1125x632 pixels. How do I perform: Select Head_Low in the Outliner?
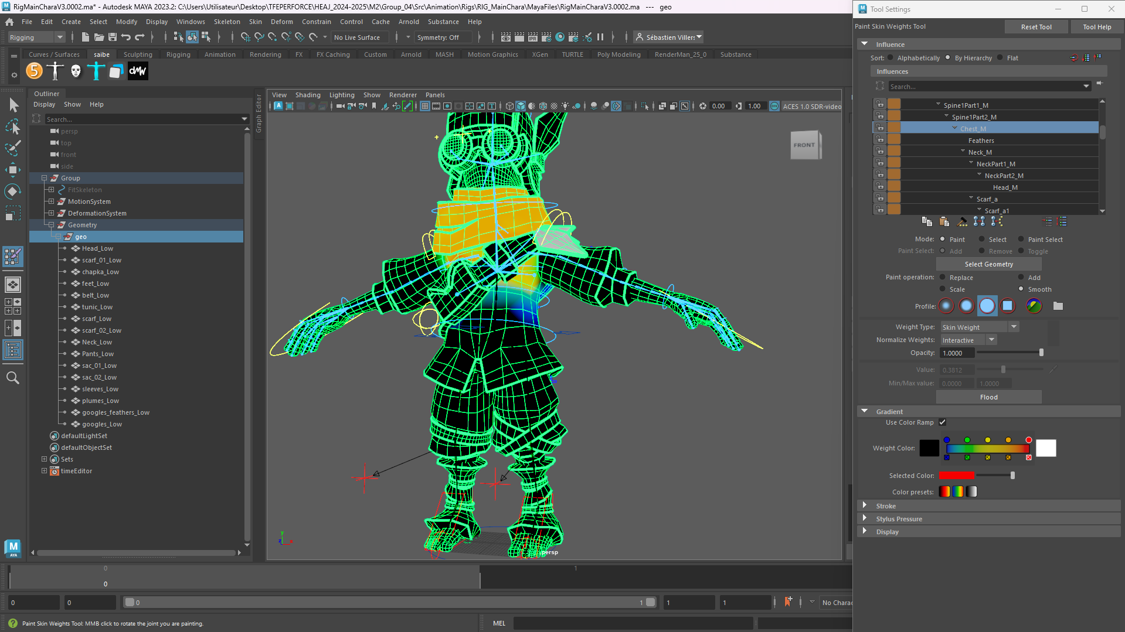pos(97,248)
